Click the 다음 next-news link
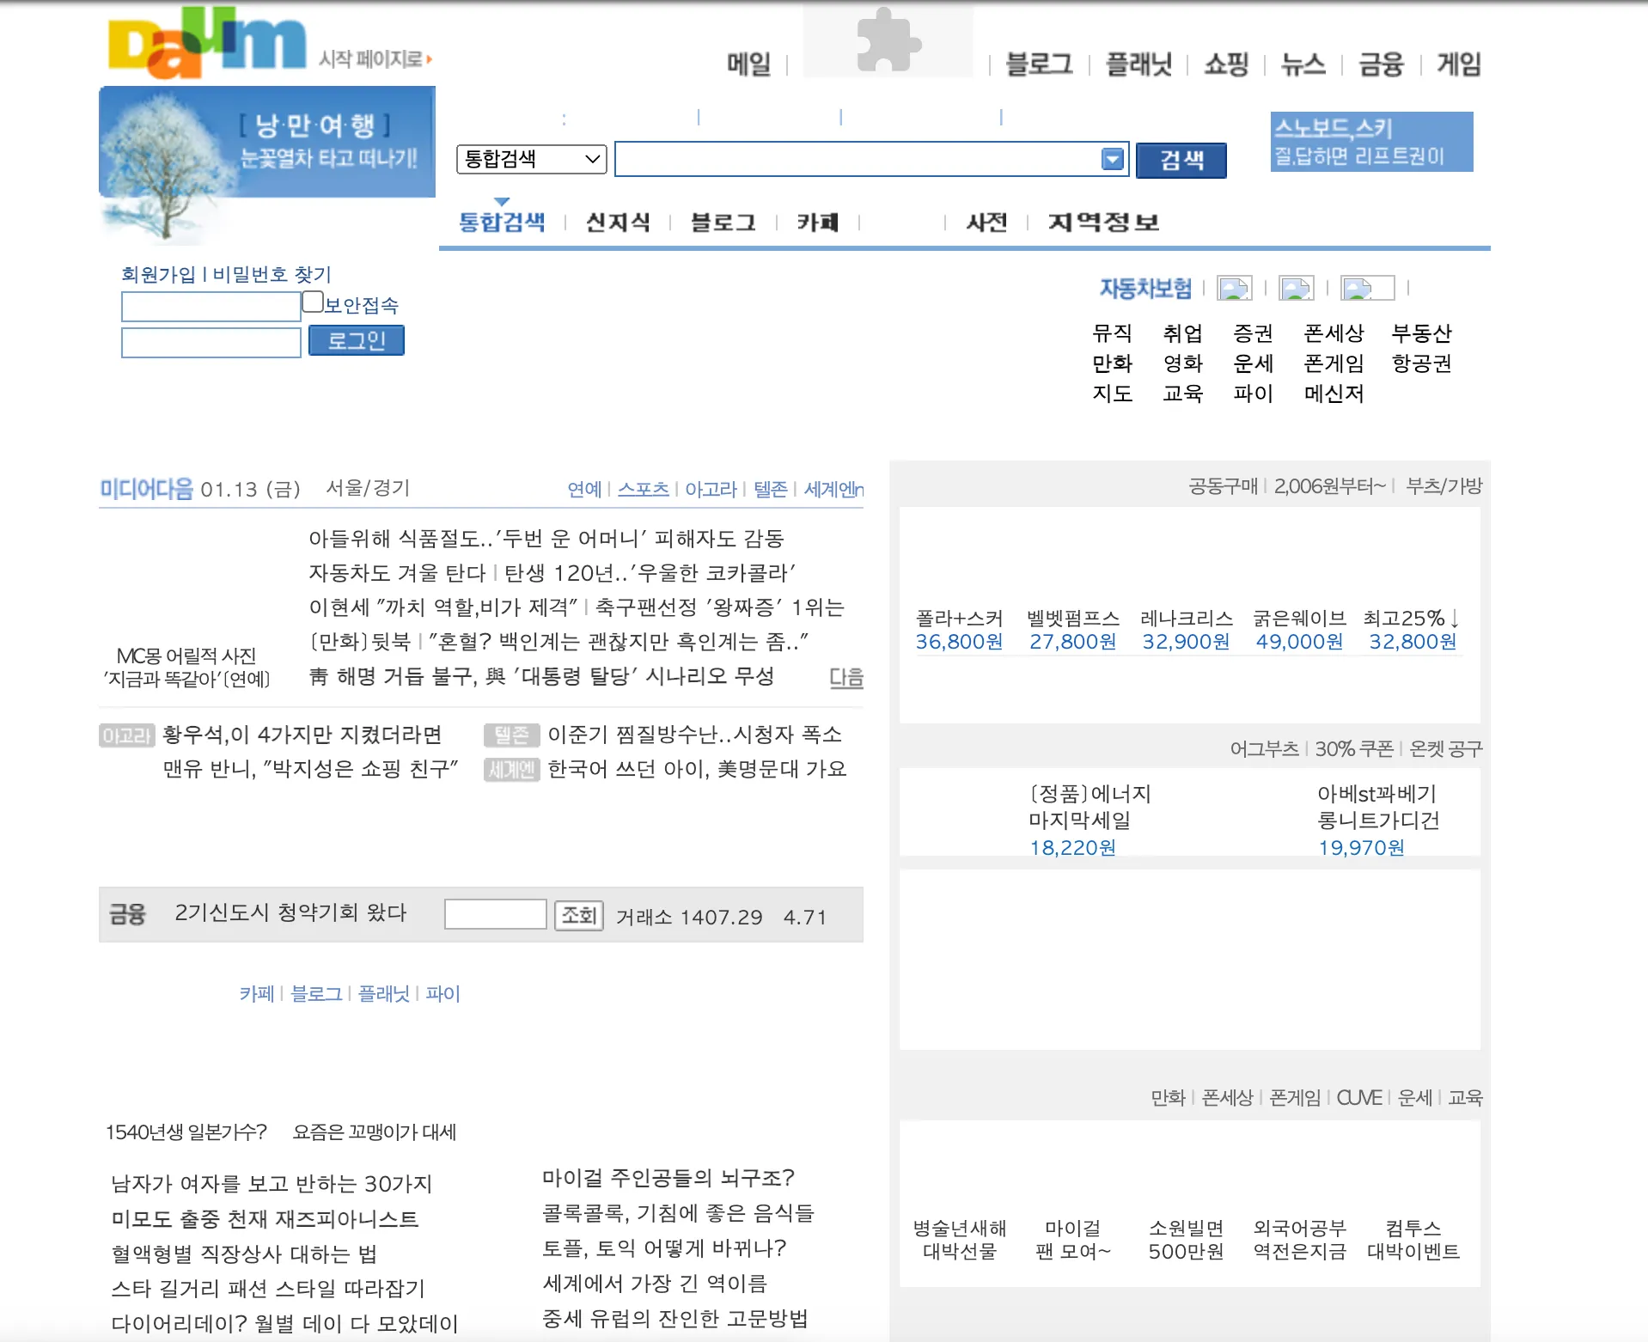This screenshot has width=1648, height=1342. click(x=846, y=677)
